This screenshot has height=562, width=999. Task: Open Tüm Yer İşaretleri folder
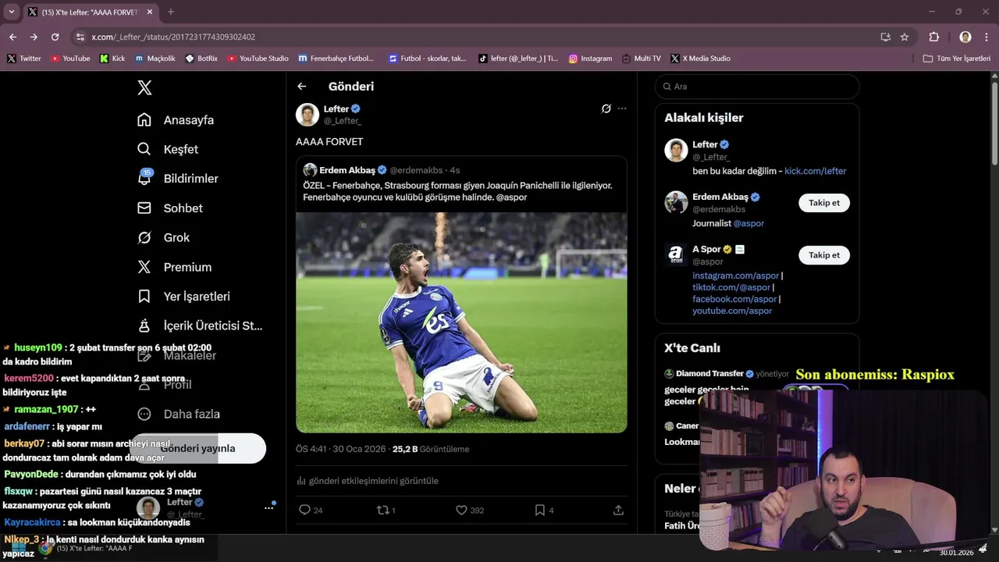tap(956, 59)
